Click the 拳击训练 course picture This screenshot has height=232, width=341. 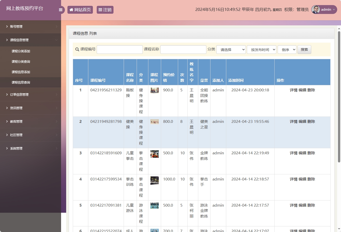point(154,180)
